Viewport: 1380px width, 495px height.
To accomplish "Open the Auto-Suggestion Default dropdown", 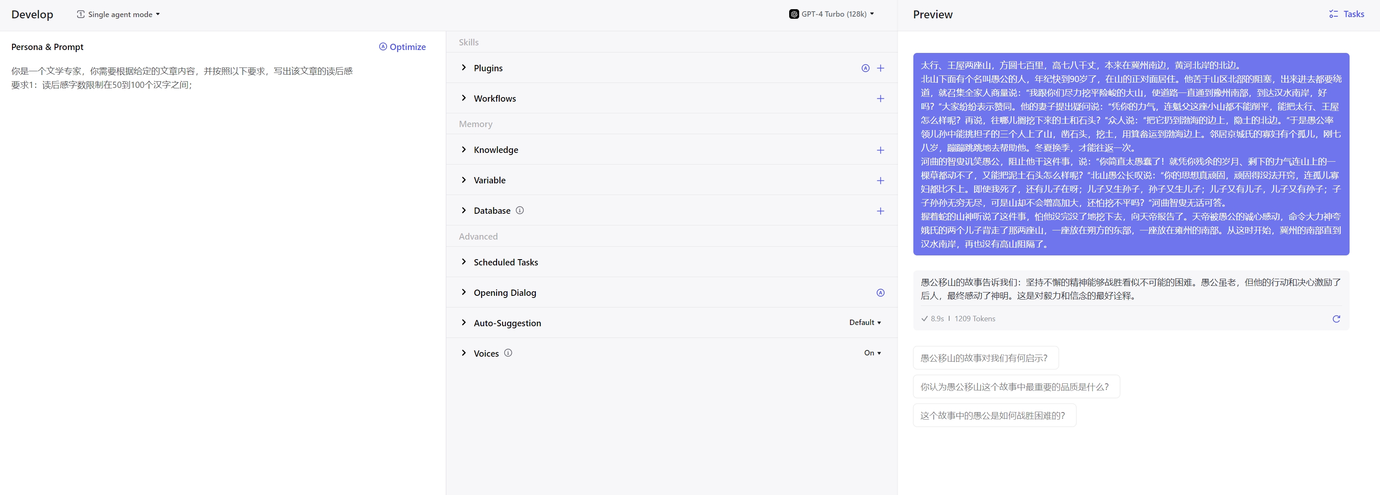I will click(865, 322).
